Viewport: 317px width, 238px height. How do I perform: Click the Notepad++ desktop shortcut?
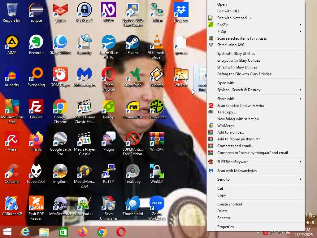tap(84, 206)
